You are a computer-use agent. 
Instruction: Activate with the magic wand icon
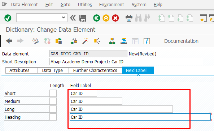click(x=86, y=41)
